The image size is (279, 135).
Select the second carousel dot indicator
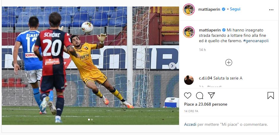click(92, 120)
